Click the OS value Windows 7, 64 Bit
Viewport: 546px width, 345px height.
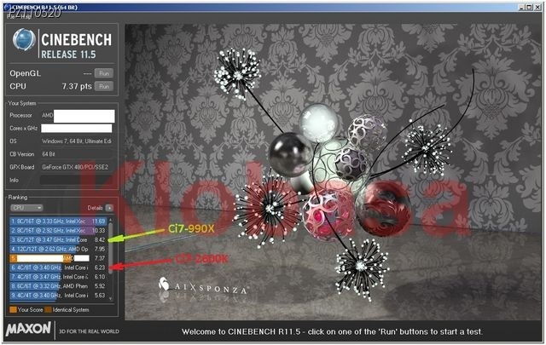tap(77, 141)
